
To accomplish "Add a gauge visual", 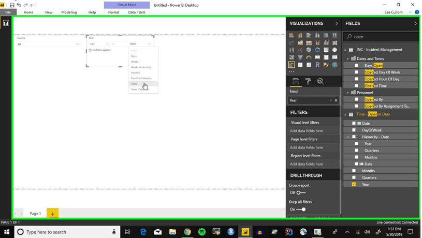I will click(x=309, y=57).
